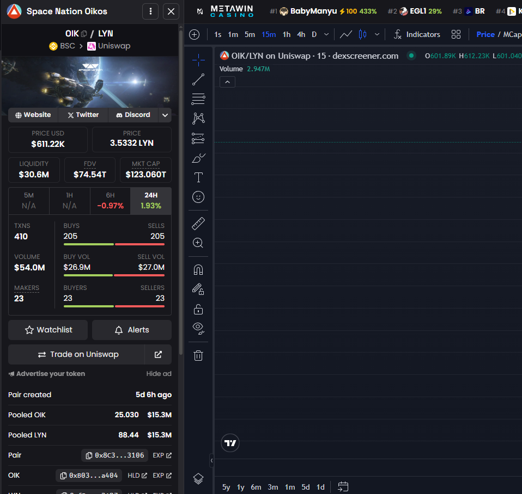Open chart style dropdown arrow

[377, 35]
